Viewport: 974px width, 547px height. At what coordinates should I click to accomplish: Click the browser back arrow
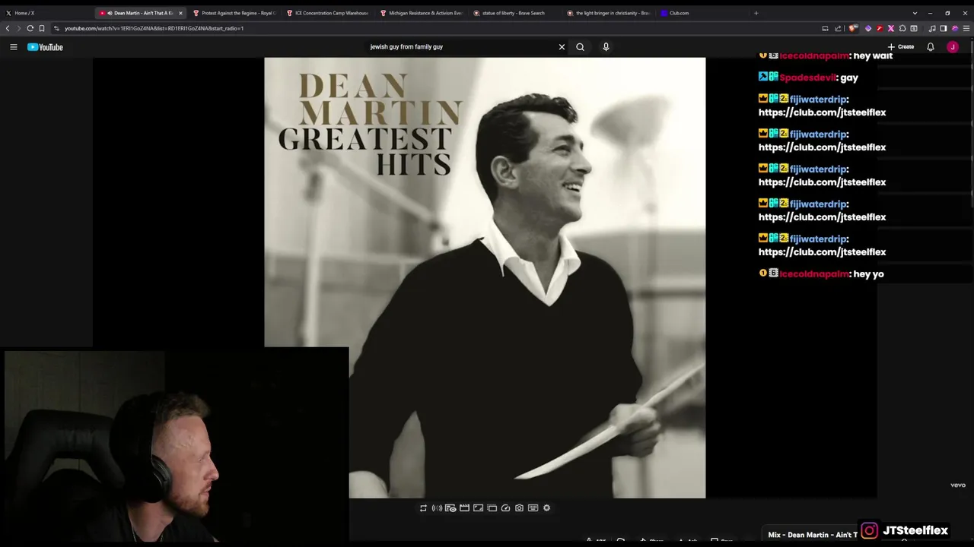8,28
